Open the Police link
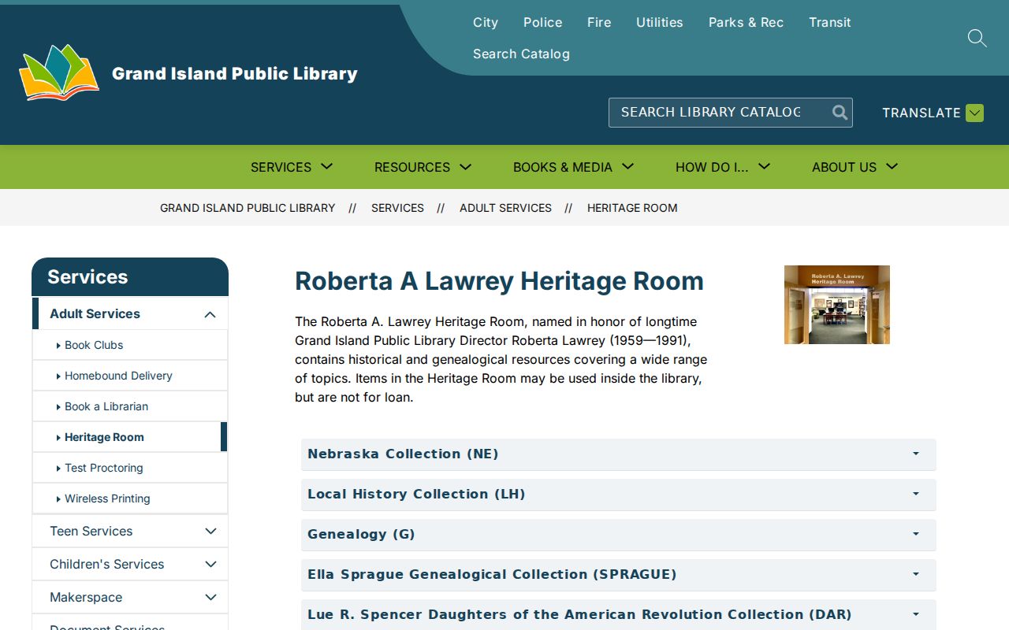1009x630 pixels. coord(543,22)
